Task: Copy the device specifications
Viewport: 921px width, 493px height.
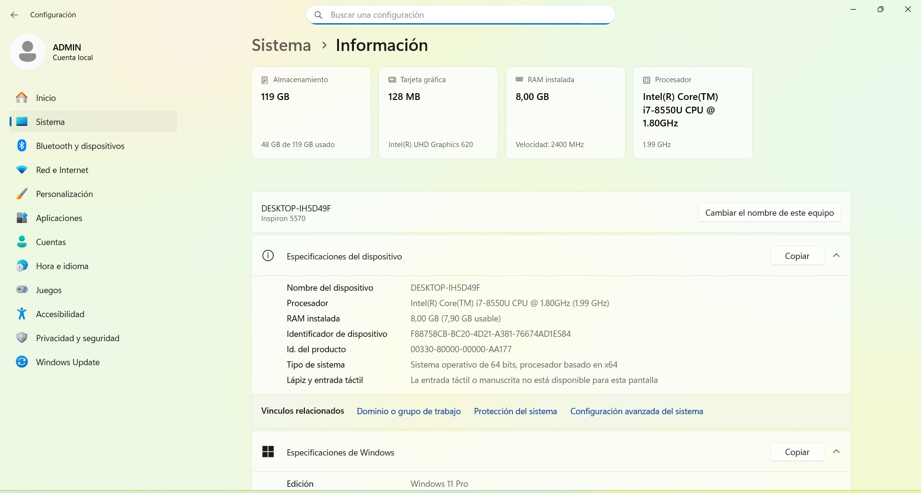Action: tap(797, 256)
